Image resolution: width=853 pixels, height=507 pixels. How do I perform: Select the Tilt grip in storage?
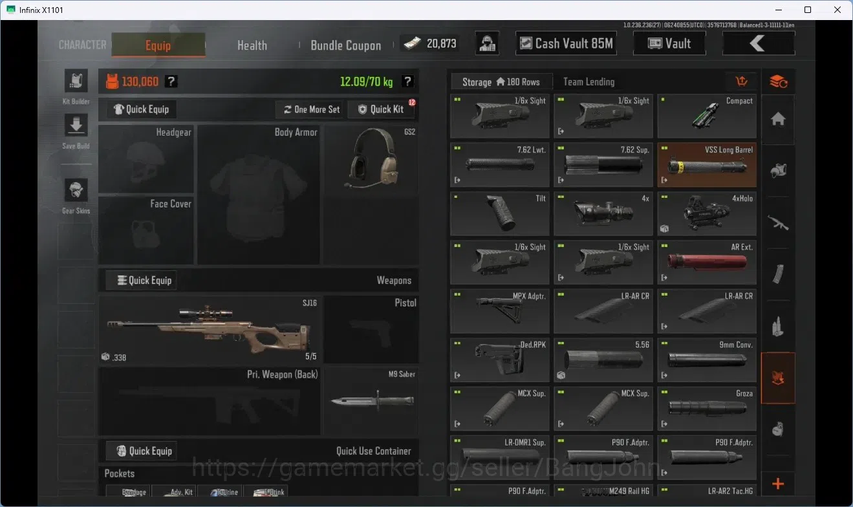tap(500, 213)
